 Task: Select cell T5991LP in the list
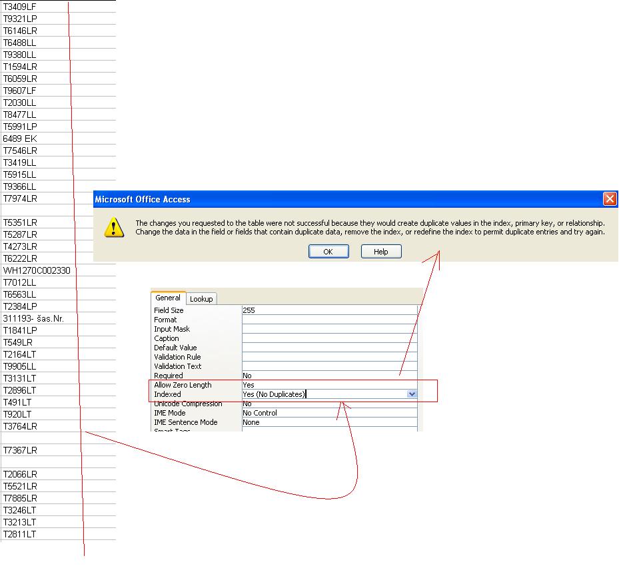coord(59,127)
